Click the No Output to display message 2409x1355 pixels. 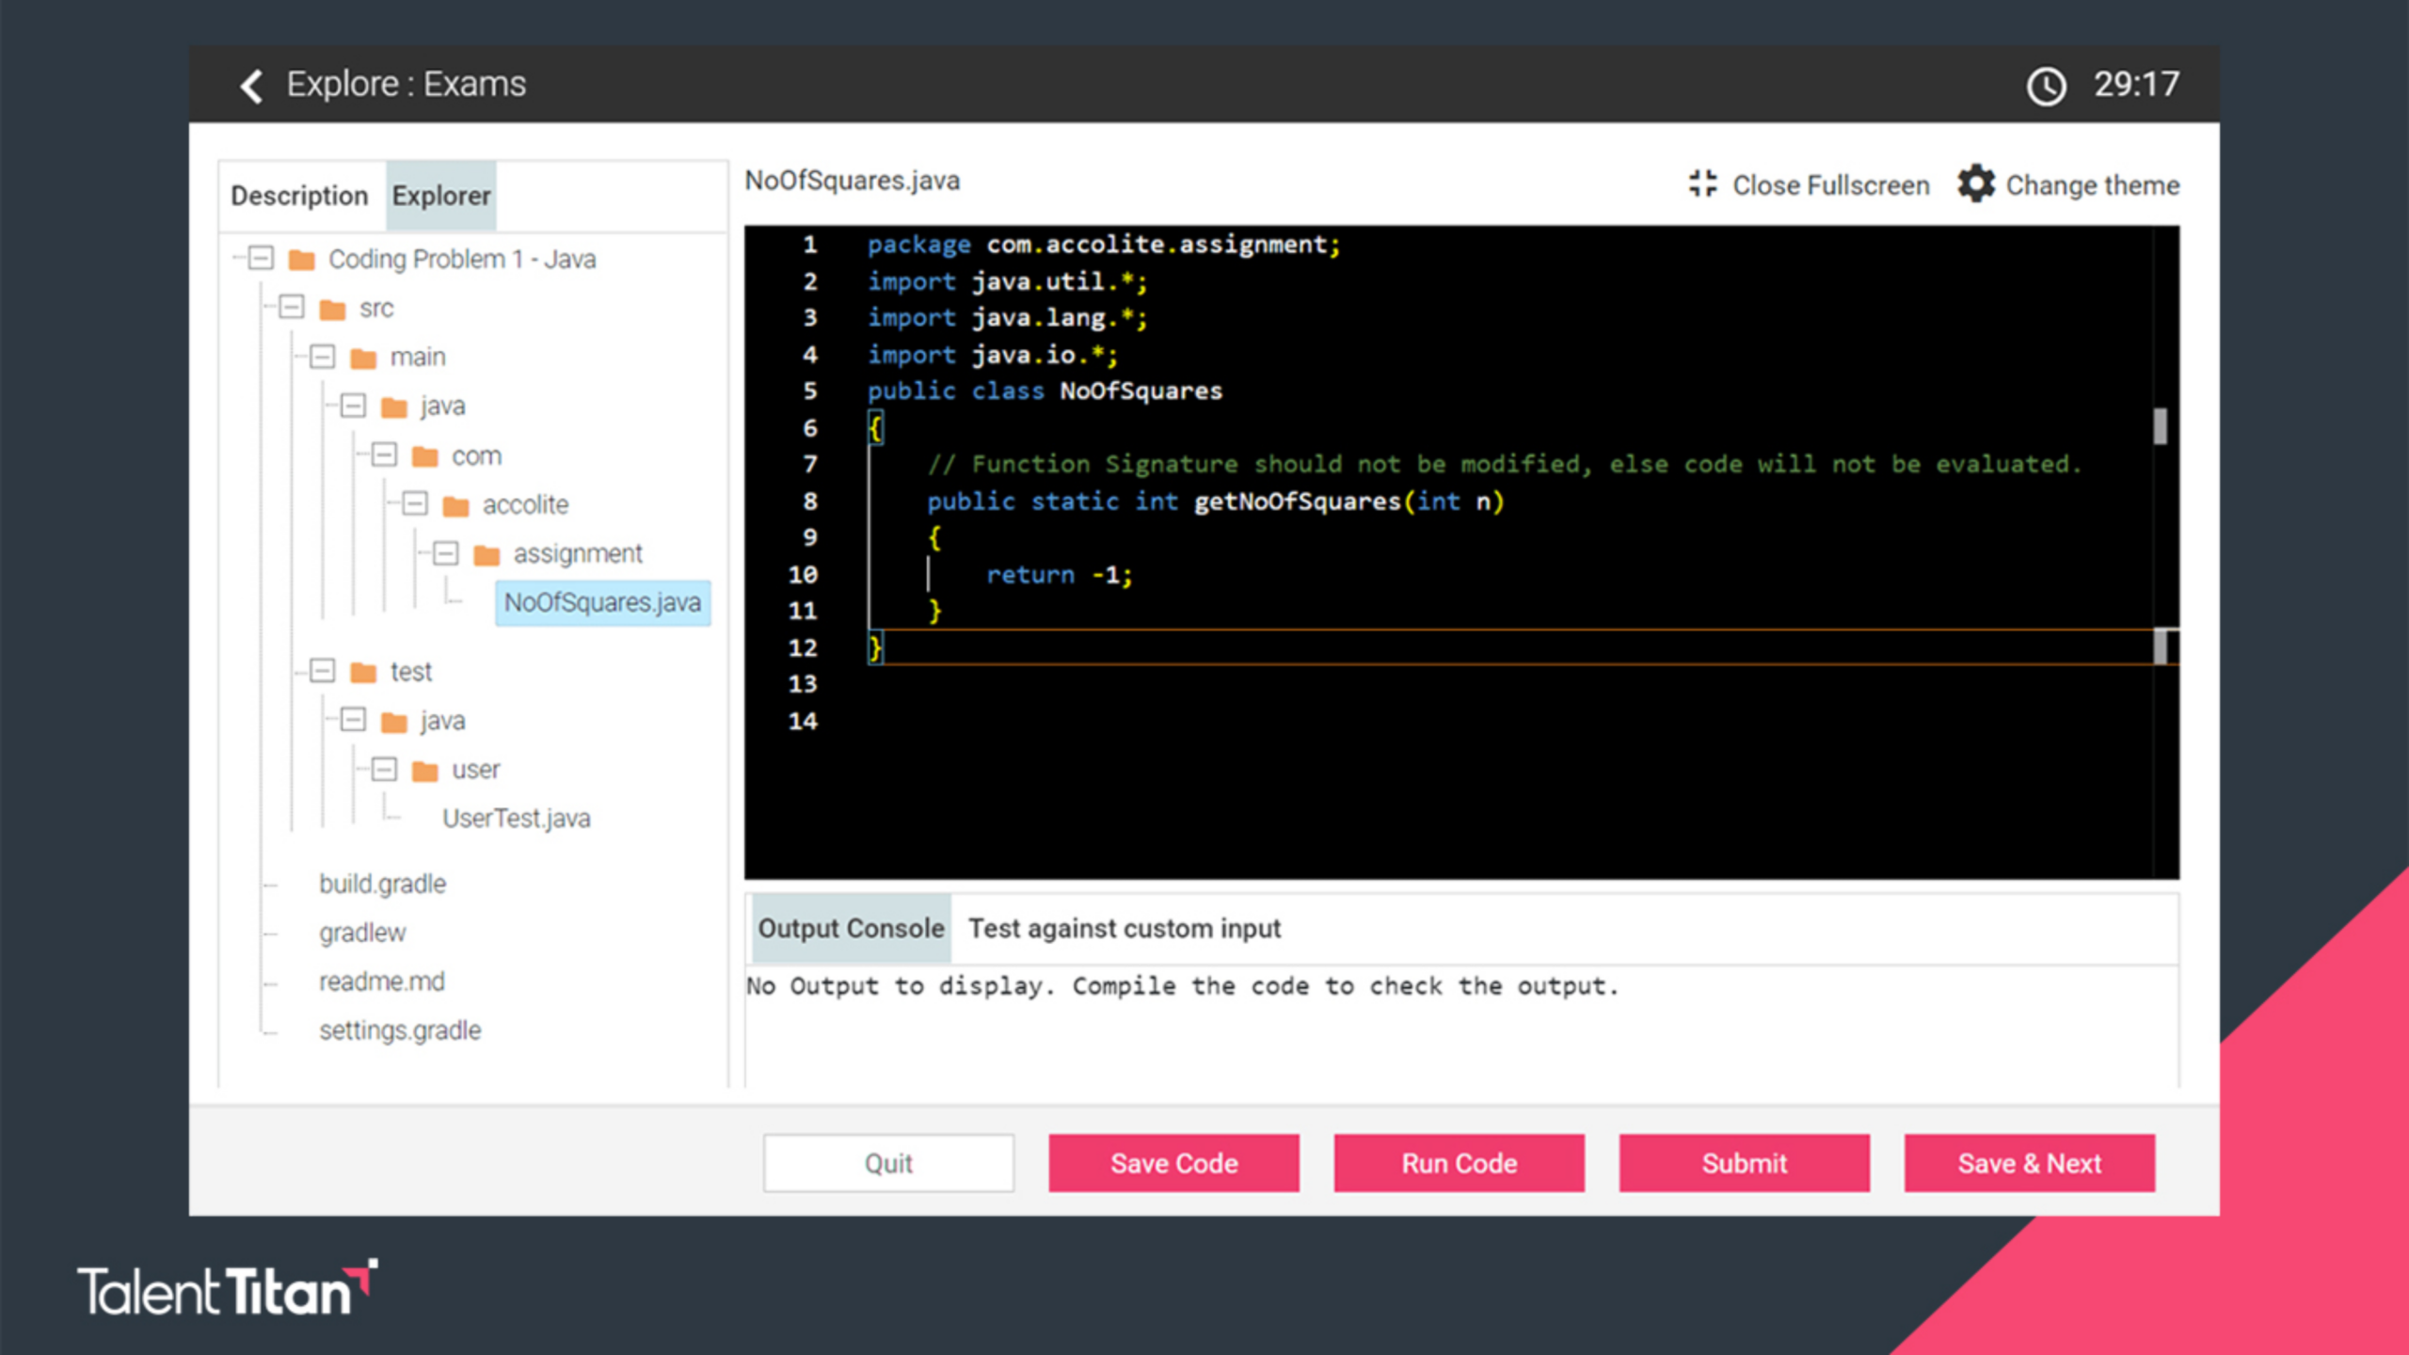[1182, 986]
